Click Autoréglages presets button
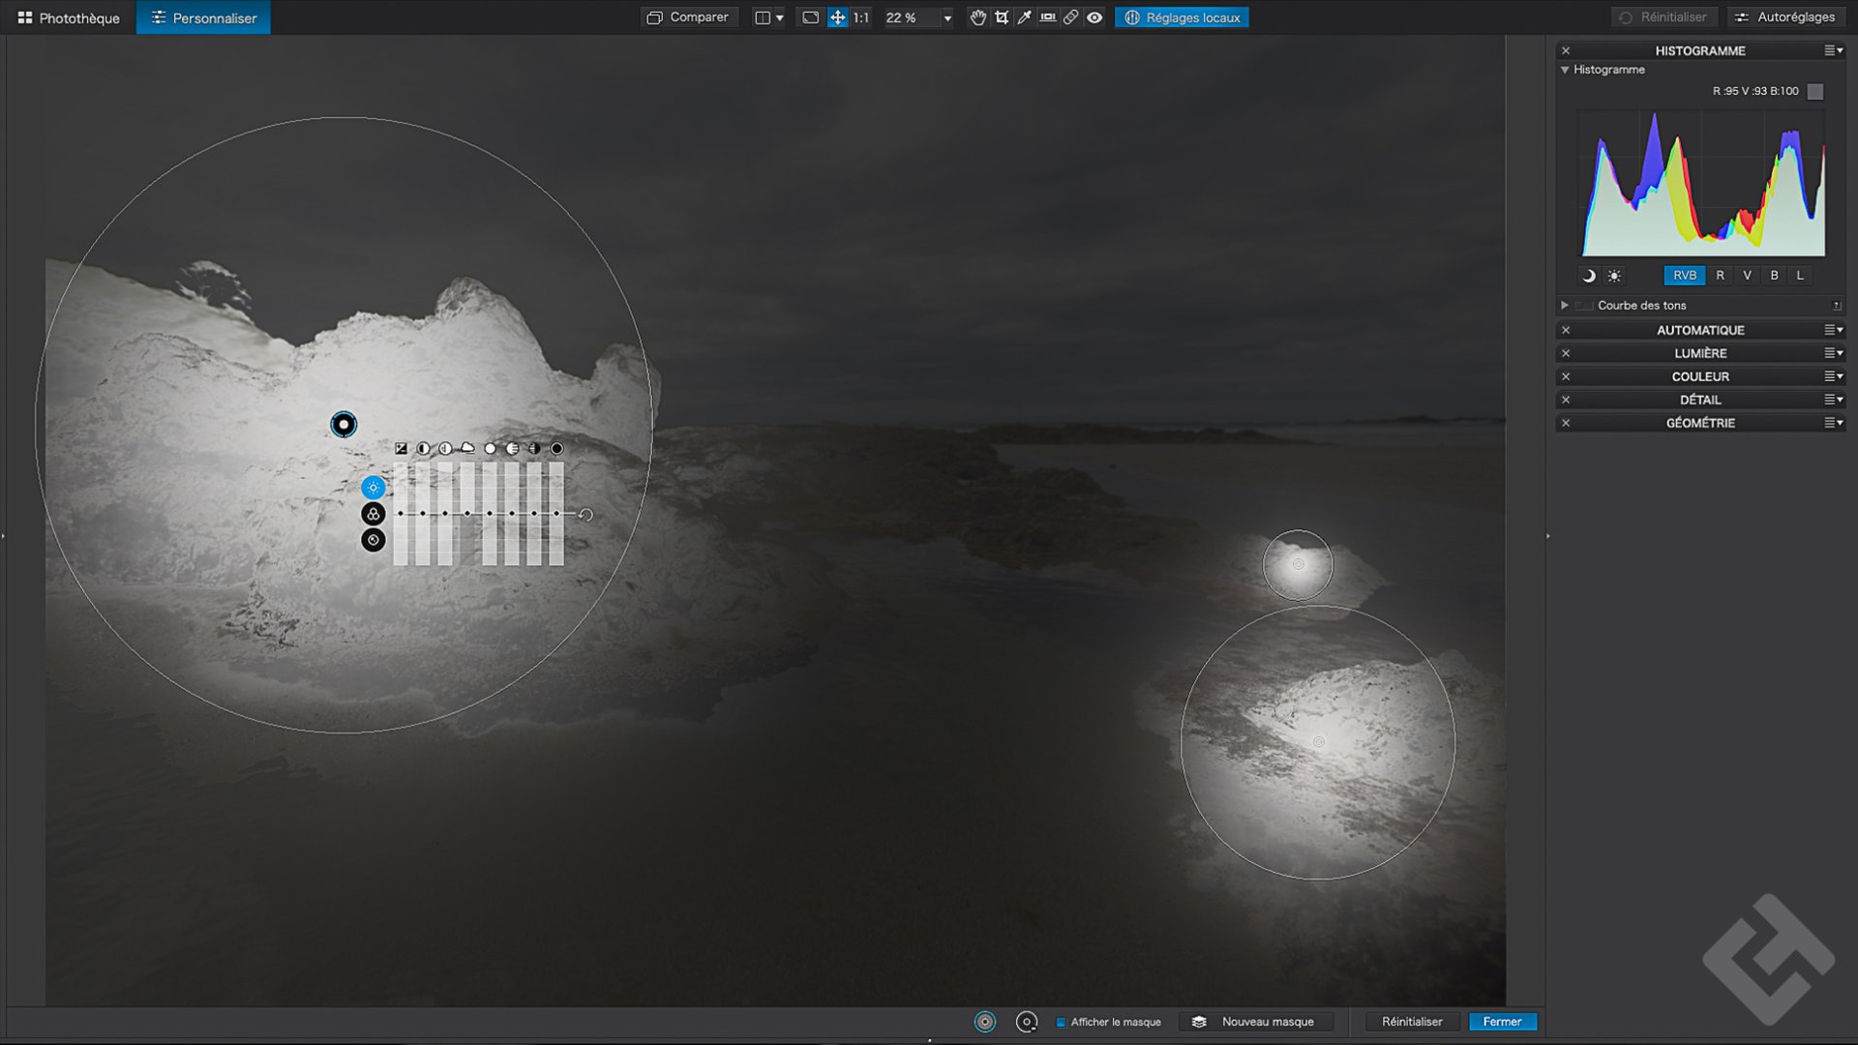1858x1045 pixels. (1785, 17)
